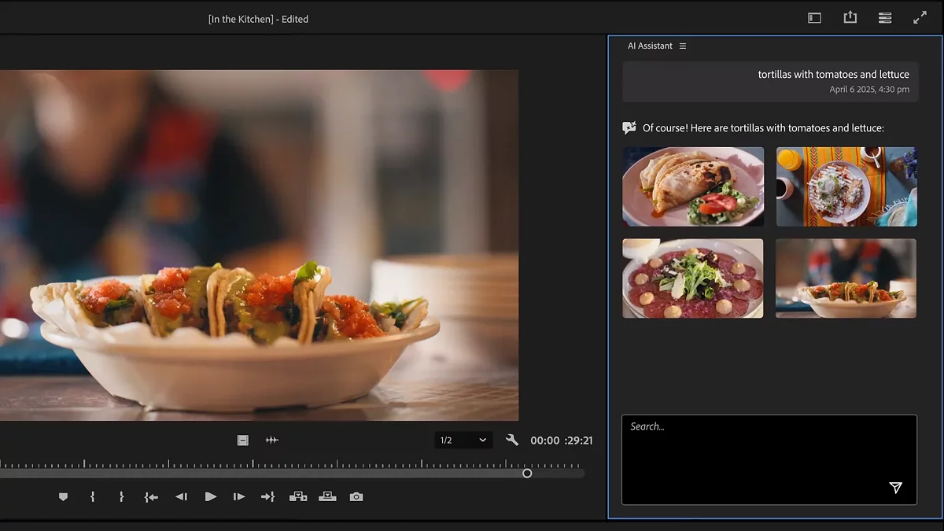Toggle full screen mode with the arrows icon
The image size is (944, 531).
click(x=920, y=17)
